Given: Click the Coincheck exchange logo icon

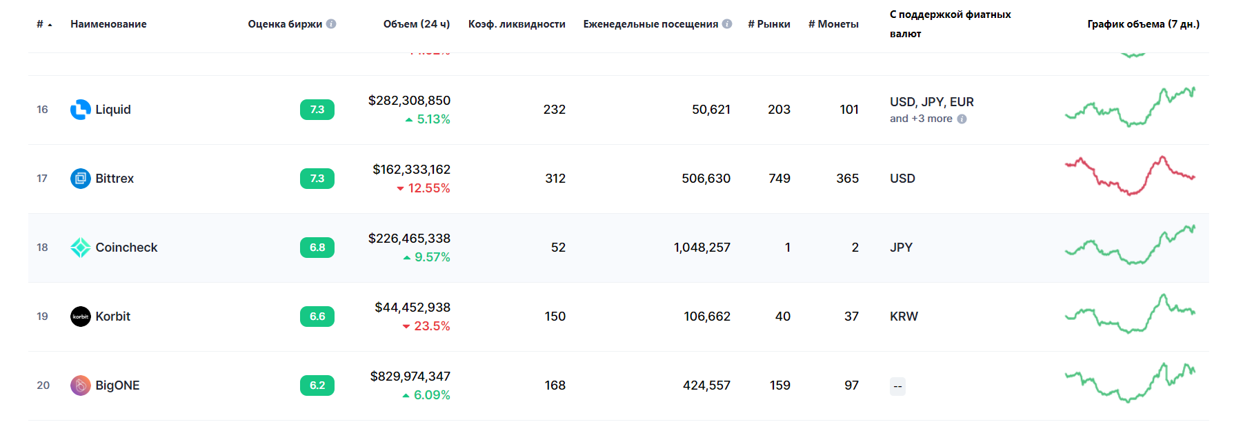Looking at the screenshot, I should click(81, 248).
